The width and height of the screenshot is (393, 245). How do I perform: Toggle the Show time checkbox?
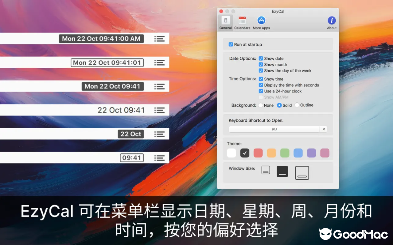[x=261, y=79]
